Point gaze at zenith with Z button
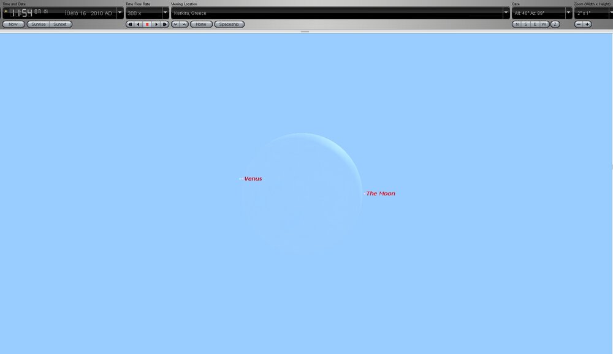 pyautogui.click(x=555, y=24)
